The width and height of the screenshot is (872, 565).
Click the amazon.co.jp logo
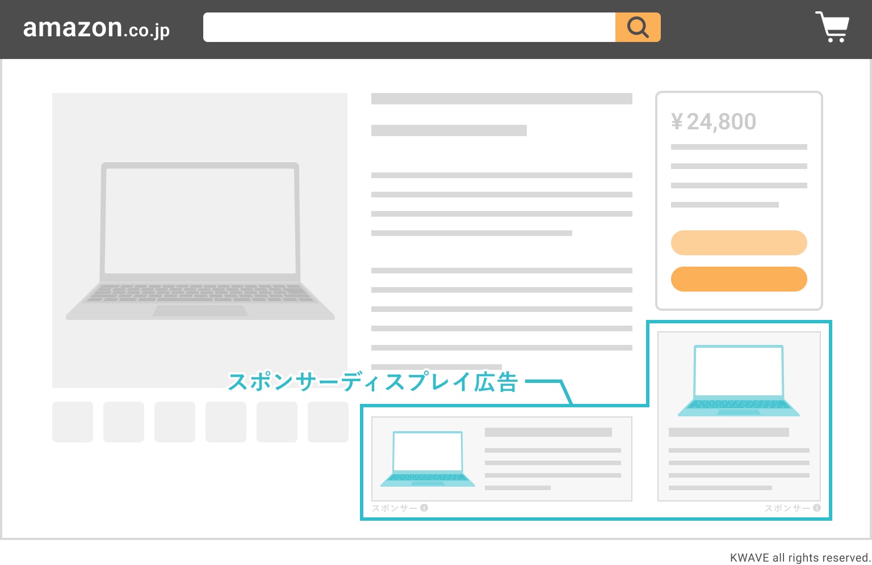coord(96,28)
